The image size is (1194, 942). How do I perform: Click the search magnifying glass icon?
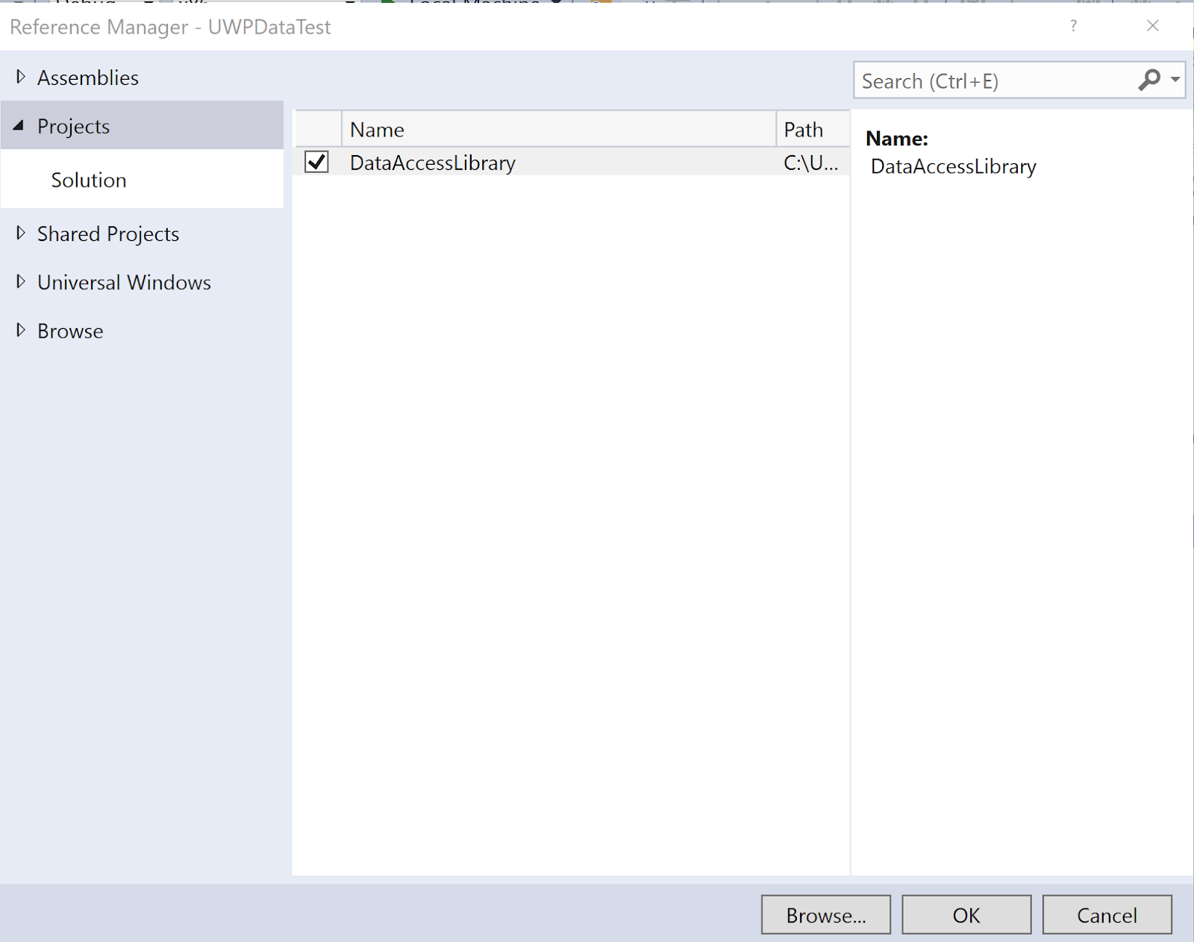pyautogui.click(x=1148, y=80)
